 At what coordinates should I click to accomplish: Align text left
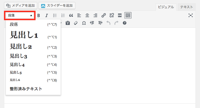click(x=79, y=16)
